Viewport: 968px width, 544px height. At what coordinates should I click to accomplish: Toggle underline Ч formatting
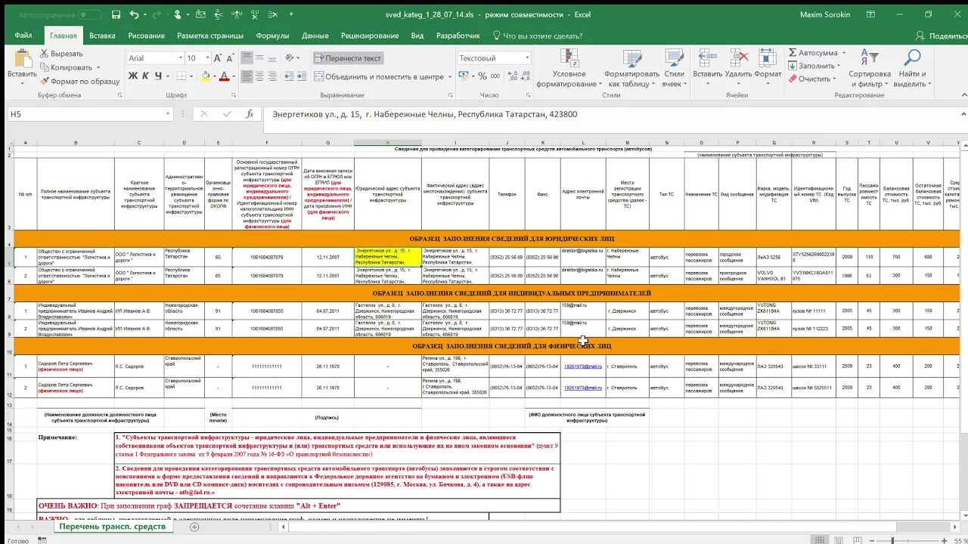[158, 76]
